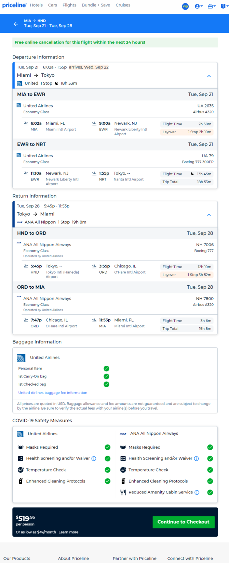Image resolution: width=229 pixels, height=563 pixels.
Task: Click 'Partner with Priceline' footer heading
Action: (135, 558)
